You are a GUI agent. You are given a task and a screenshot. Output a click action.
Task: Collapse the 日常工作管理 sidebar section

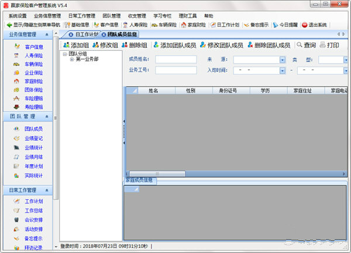(x=47, y=190)
